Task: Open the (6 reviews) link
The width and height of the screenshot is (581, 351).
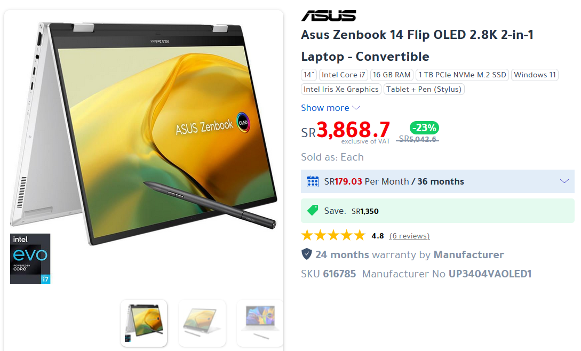Action: coord(409,236)
